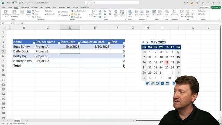Open the Name column filter dropdown
222x125 pixels.
pos(34,43)
